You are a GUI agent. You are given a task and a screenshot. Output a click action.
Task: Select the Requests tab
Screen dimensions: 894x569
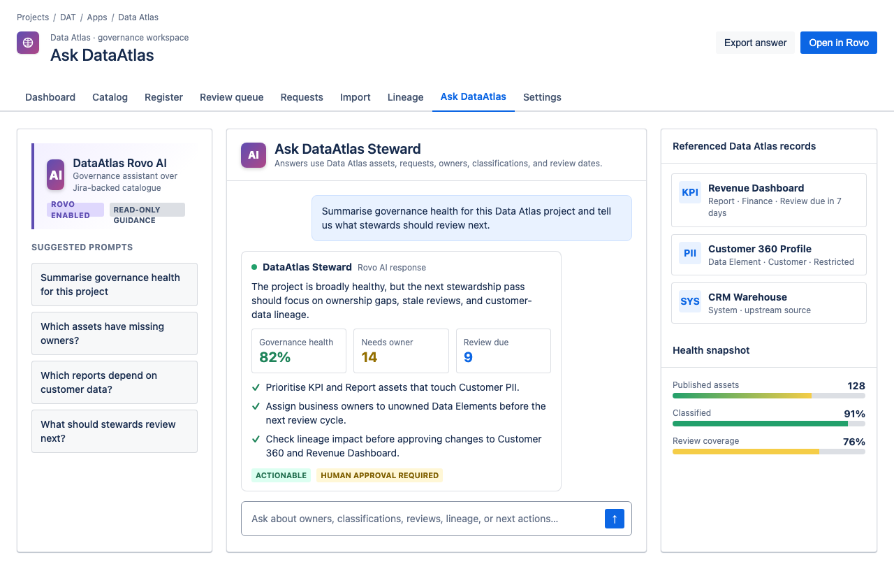(x=302, y=97)
